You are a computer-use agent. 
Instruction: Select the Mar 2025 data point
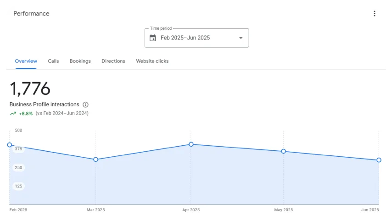point(96,159)
